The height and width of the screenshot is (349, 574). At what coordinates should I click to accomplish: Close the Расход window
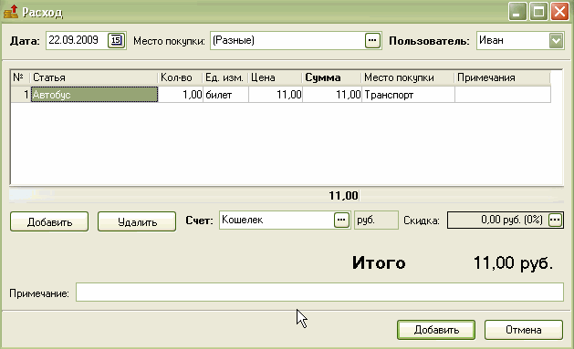[560, 12]
